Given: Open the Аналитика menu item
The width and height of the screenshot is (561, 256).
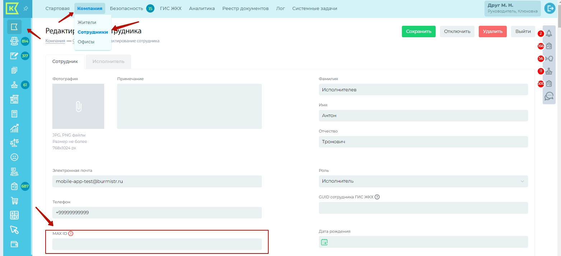Looking at the screenshot, I should click(x=202, y=8).
